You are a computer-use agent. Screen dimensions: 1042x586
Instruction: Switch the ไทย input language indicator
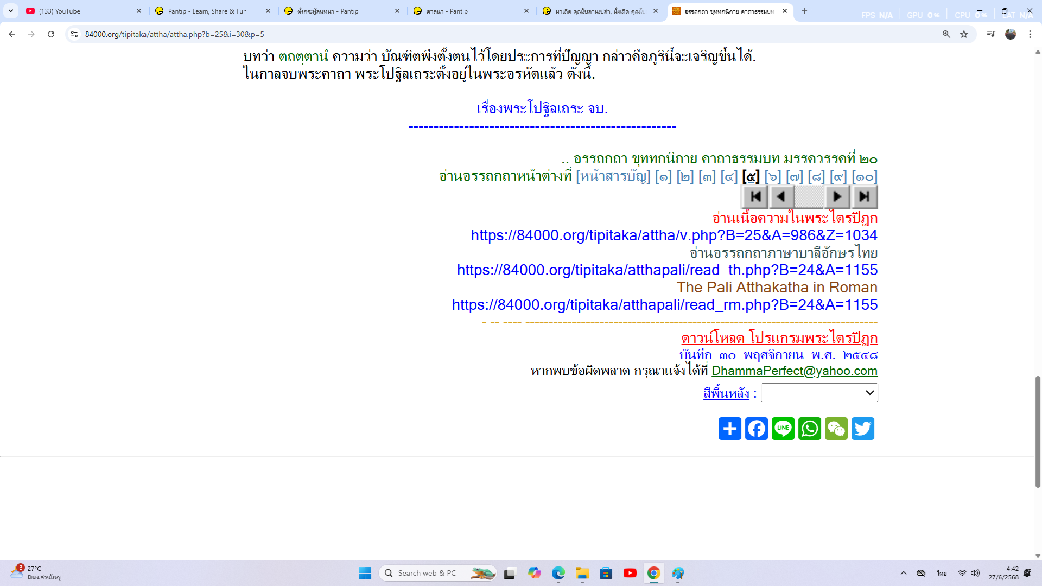942,573
